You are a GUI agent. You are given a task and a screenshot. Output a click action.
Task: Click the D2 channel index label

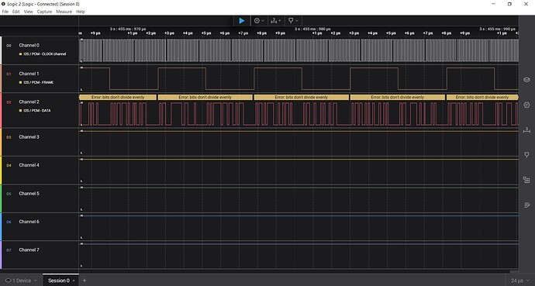(9, 102)
